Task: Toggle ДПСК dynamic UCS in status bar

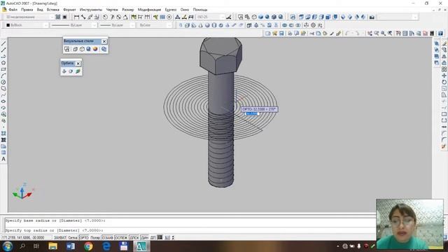Action: click(x=134, y=238)
